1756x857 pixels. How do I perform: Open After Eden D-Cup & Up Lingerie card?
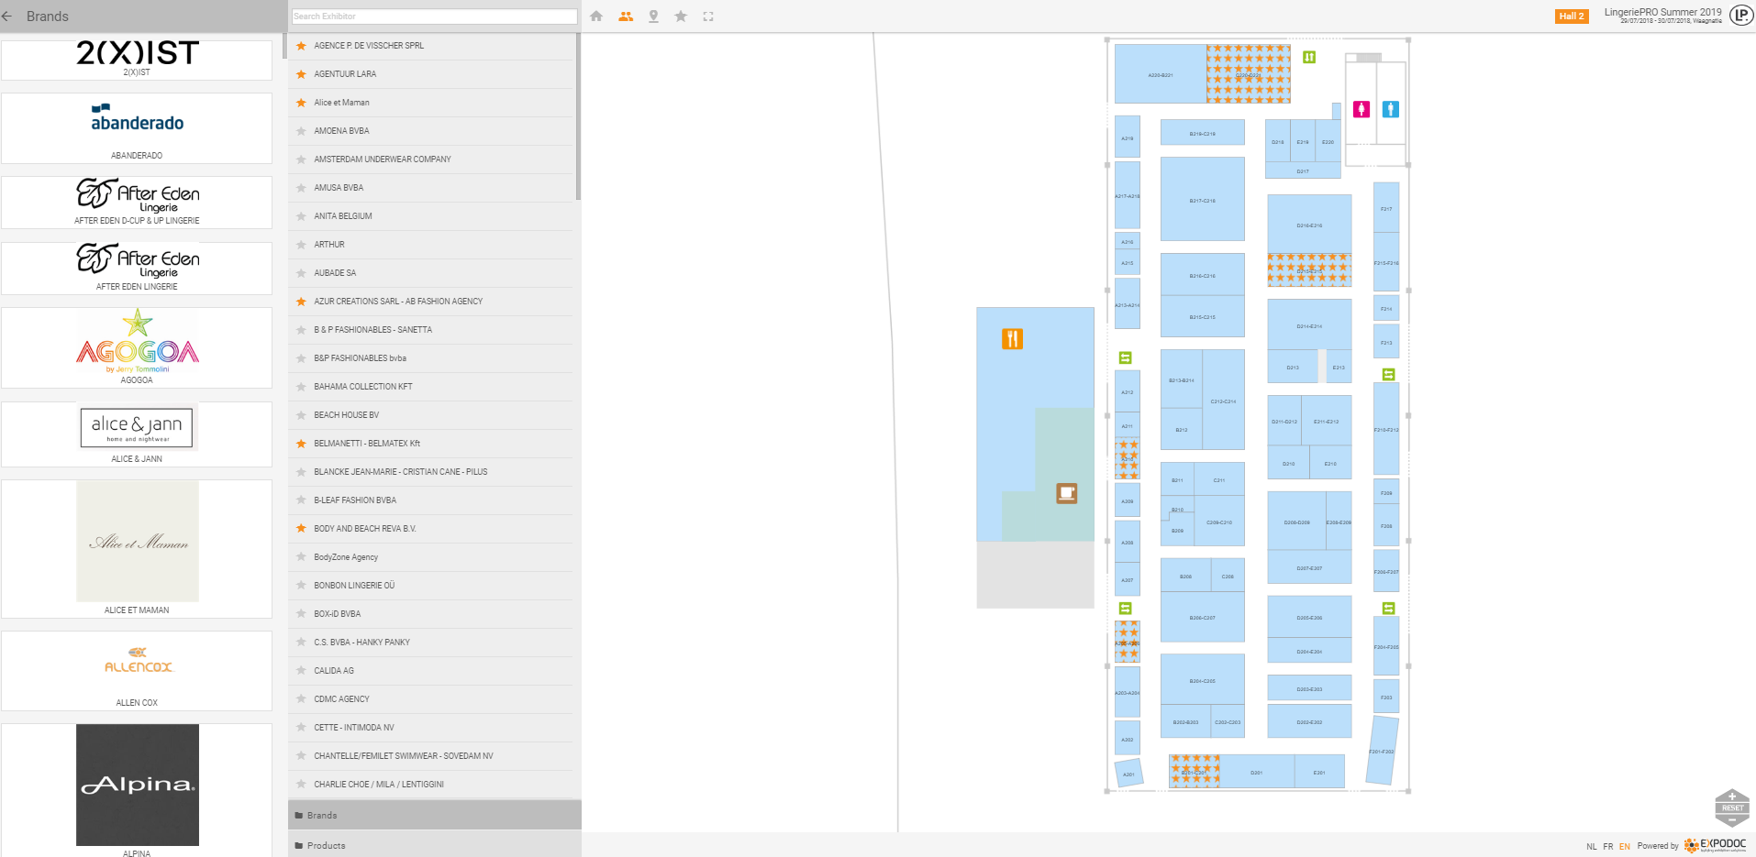tap(137, 203)
